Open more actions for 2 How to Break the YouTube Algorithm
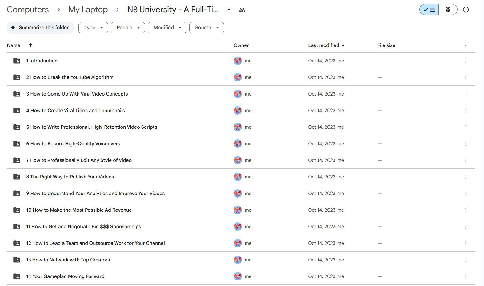The image size is (484, 286). pyautogui.click(x=466, y=77)
